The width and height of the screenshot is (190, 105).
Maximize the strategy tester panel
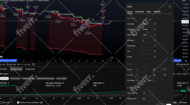click(188, 69)
